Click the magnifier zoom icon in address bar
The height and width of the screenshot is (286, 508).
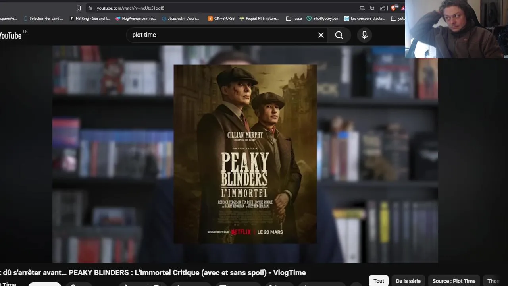tap(372, 8)
